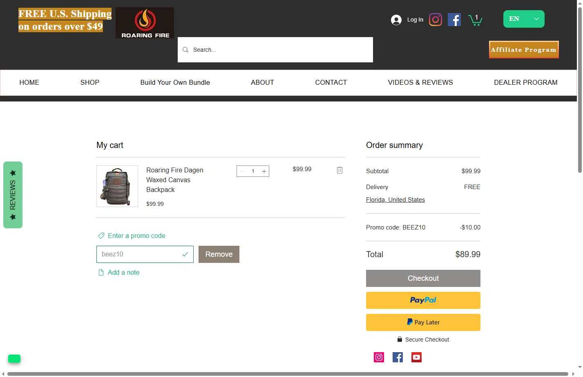Open the YouTube icon below Secure Checkout
Viewport: 583px width, 377px height.
[x=416, y=357]
